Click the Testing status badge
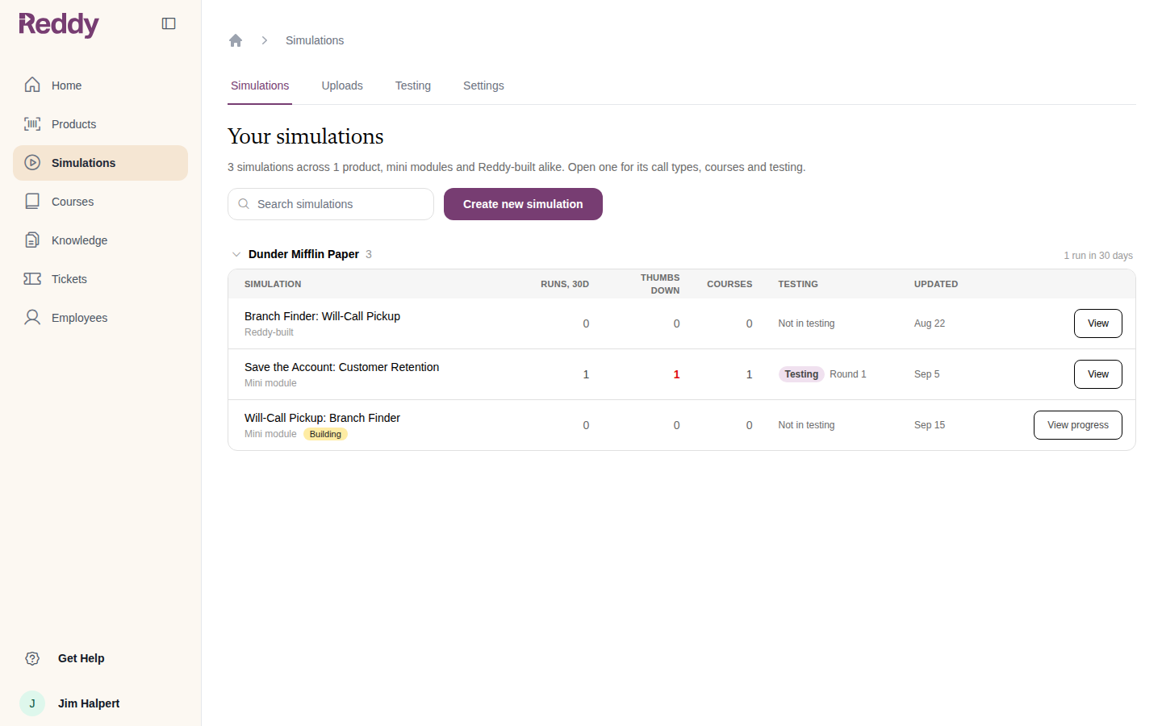The image size is (1162, 726). click(801, 374)
